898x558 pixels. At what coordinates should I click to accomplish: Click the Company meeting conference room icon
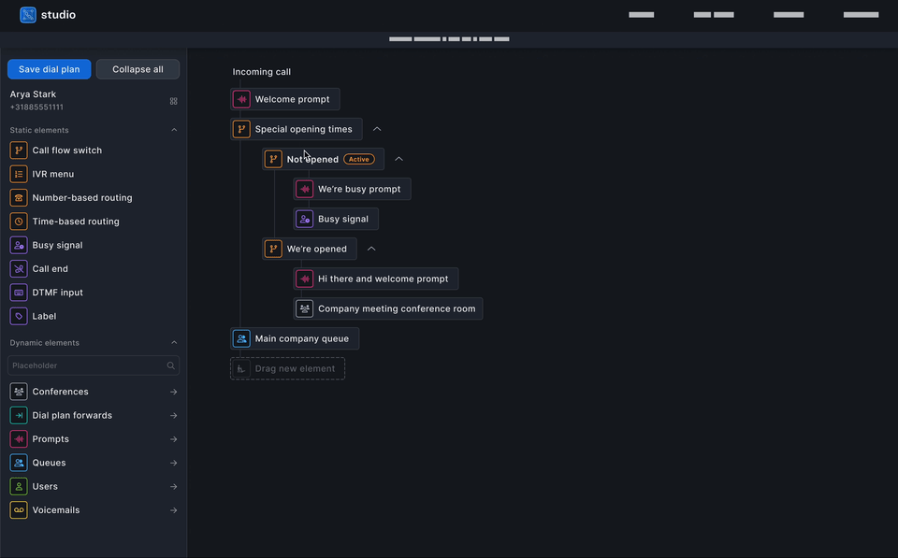coord(304,308)
